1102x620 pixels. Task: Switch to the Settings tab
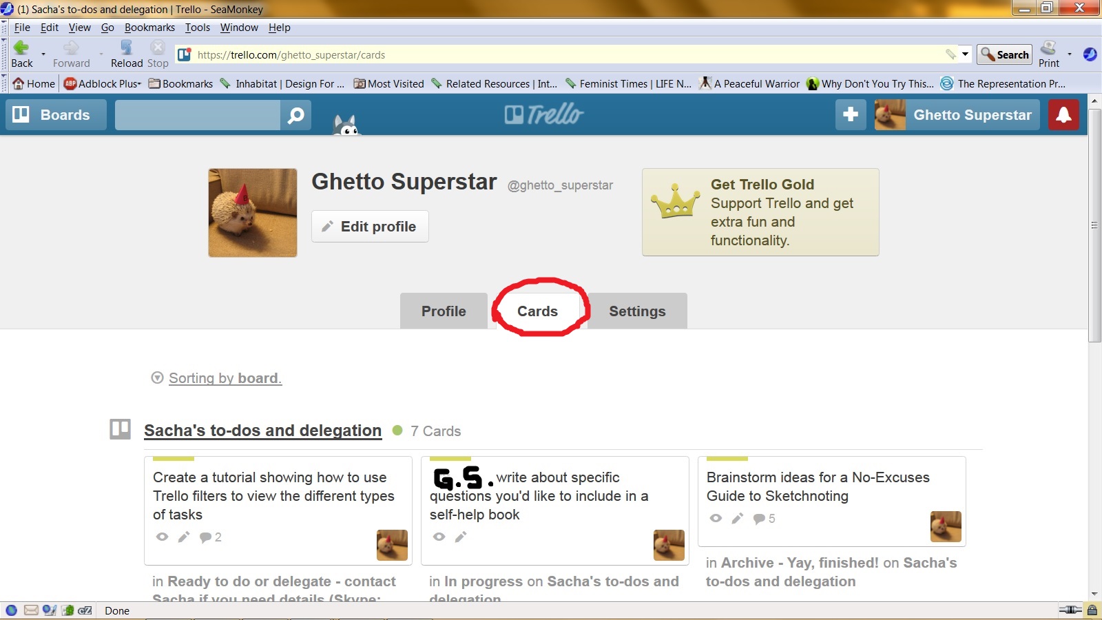tap(637, 311)
